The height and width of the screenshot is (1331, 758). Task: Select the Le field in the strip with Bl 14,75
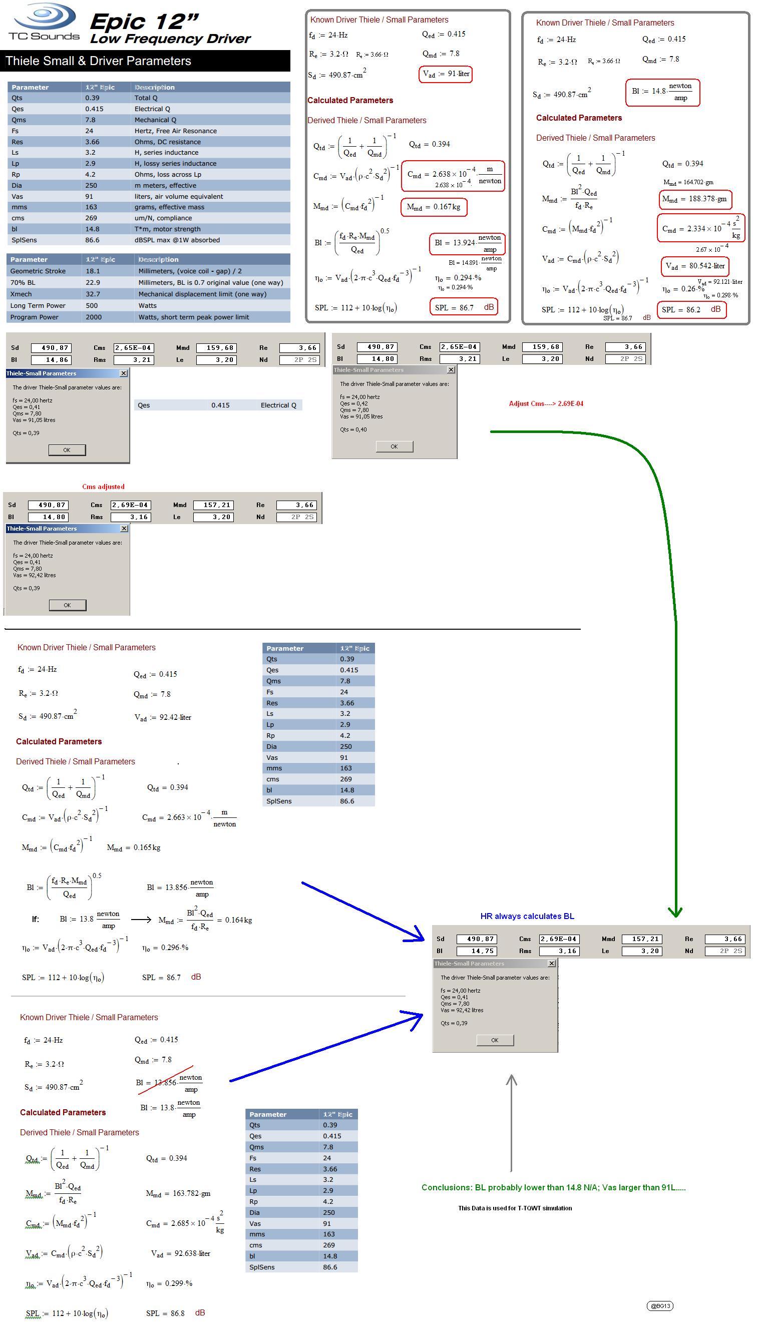click(x=642, y=951)
